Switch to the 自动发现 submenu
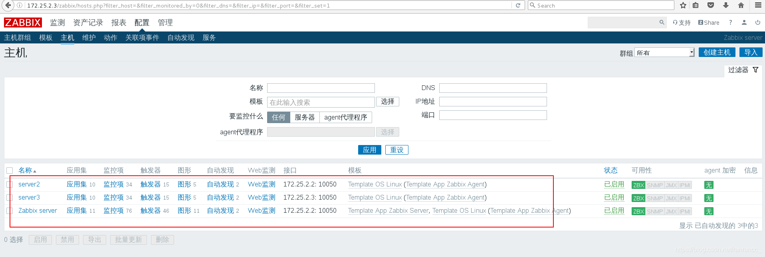This screenshot has height=257, width=765. pos(181,37)
